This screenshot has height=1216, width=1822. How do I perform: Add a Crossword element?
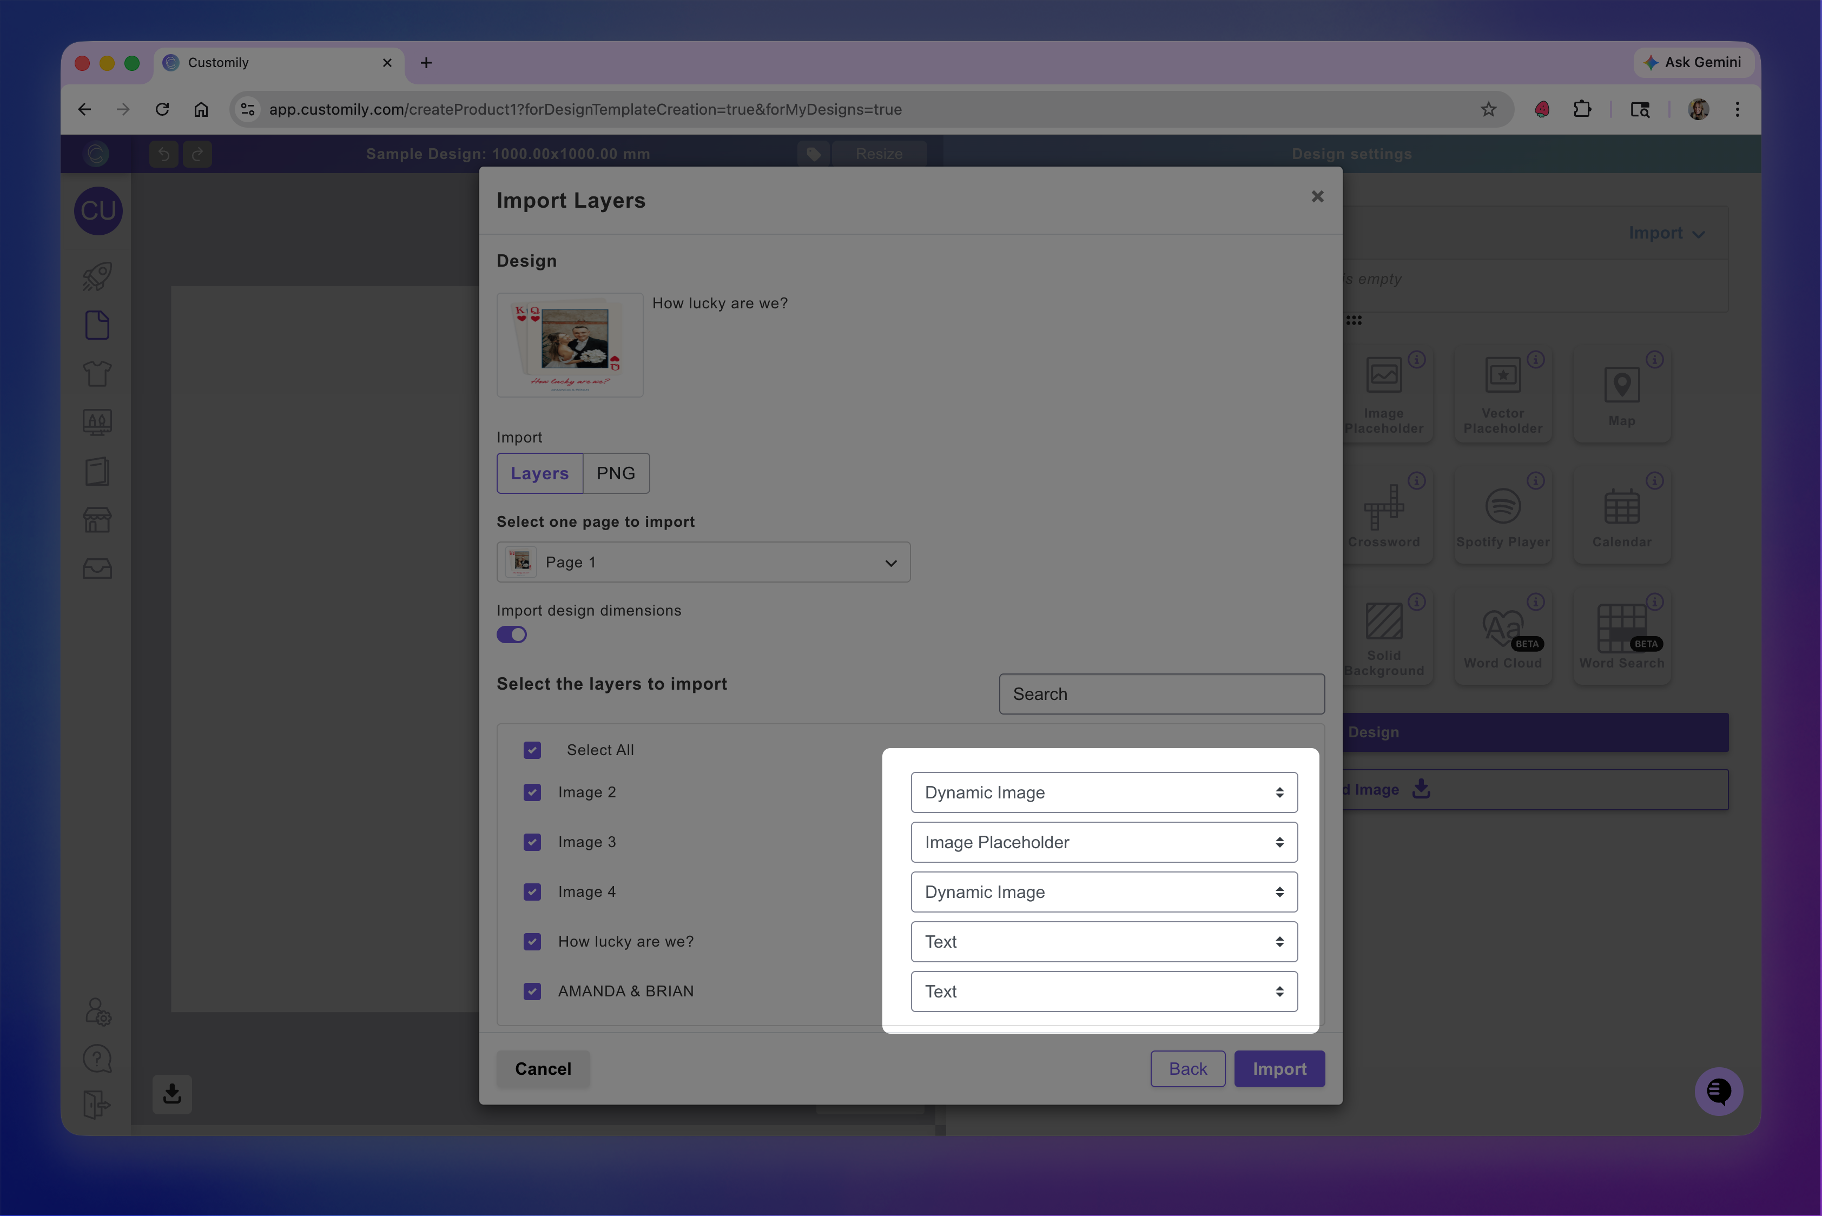(x=1384, y=516)
